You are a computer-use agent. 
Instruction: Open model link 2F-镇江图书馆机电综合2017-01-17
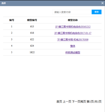(73, 33)
